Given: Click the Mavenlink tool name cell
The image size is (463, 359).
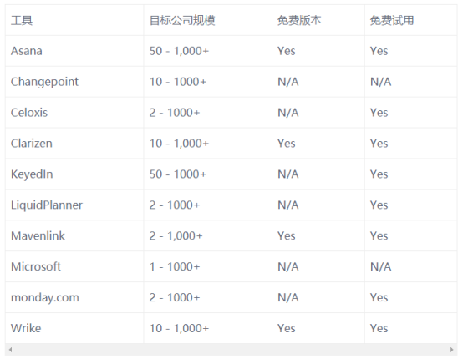Looking at the screenshot, I should tap(74, 236).
